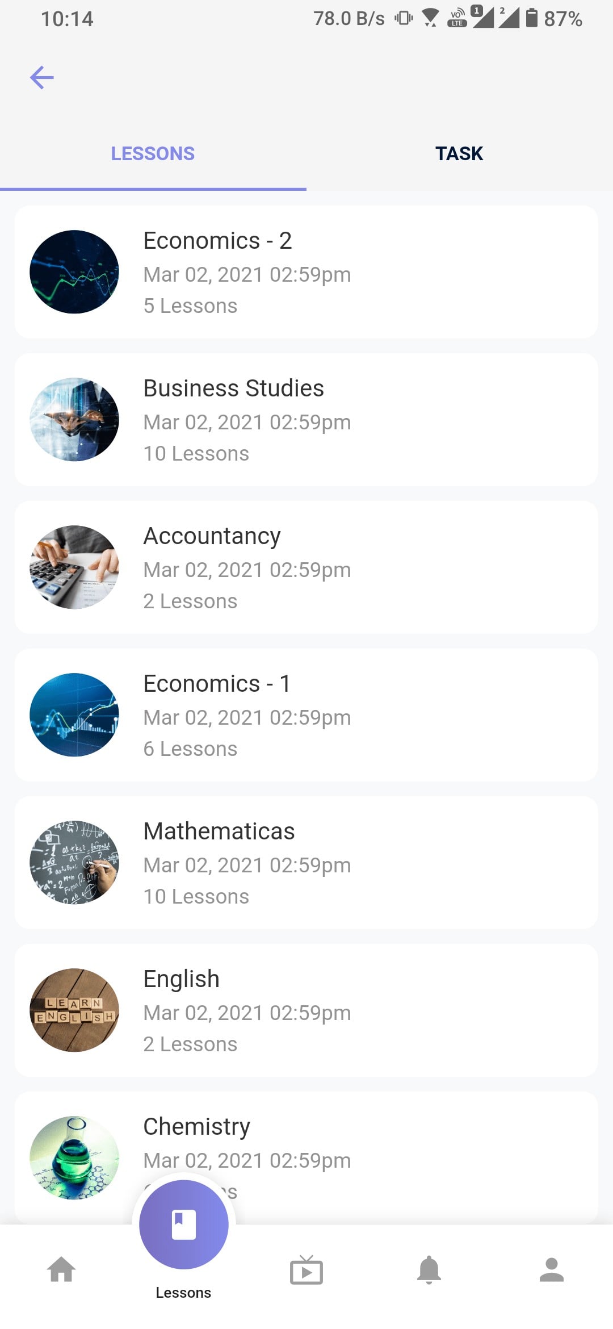Open the Chemistry course title

coord(196,1126)
